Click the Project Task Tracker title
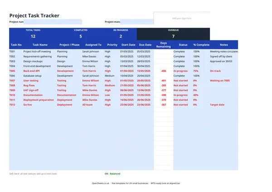Screen dimensions: 272x192 click(x=34, y=15)
